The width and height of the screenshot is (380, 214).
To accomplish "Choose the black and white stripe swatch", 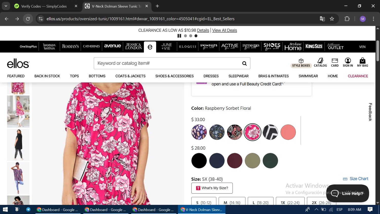I will pos(270,132).
